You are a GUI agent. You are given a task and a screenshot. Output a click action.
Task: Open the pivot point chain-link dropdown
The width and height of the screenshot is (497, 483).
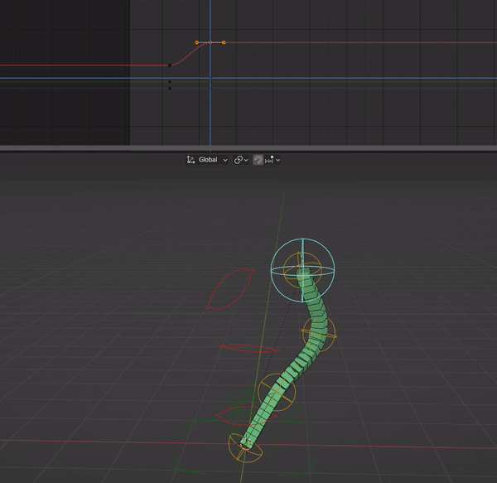click(x=241, y=160)
